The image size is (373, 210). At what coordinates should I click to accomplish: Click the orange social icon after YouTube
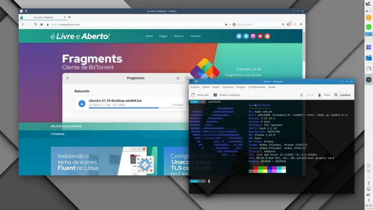coord(267,36)
